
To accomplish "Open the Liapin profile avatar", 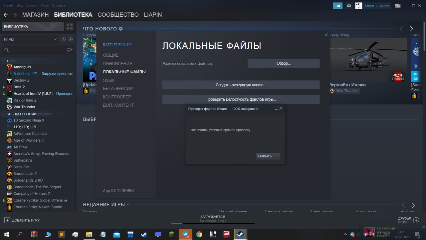I will [358, 6].
